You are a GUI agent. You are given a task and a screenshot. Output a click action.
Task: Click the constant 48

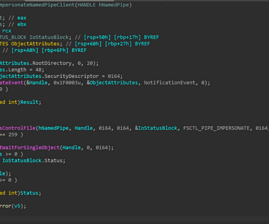point(39,70)
